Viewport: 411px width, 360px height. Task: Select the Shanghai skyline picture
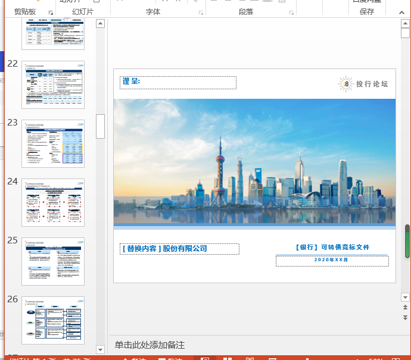tap(254, 161)
